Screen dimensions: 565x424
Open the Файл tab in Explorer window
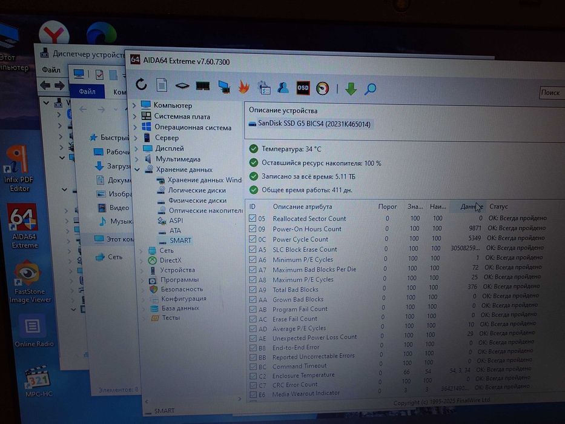[87, 91]
